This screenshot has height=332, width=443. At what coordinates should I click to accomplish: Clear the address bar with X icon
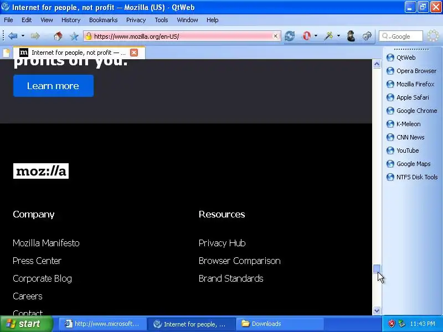coord(275,36)
